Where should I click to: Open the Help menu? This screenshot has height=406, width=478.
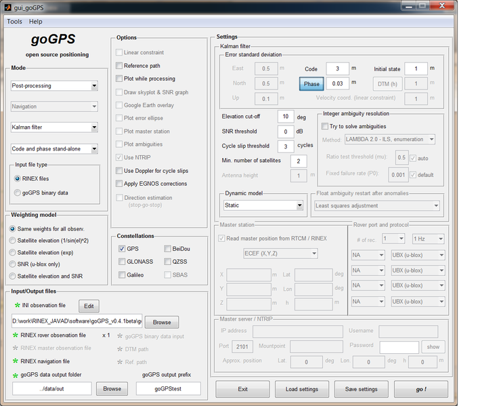coord(35,22)
